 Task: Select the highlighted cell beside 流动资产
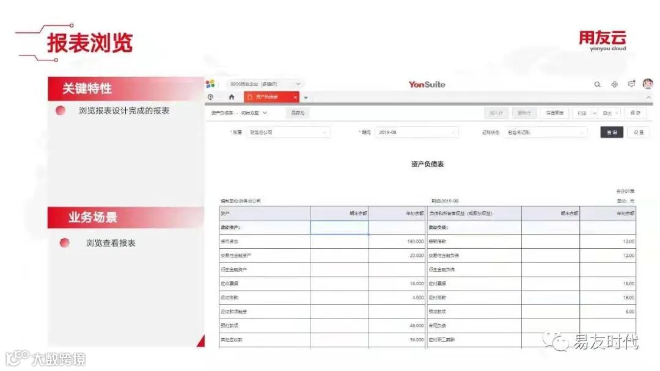click(x=339, y=228)
